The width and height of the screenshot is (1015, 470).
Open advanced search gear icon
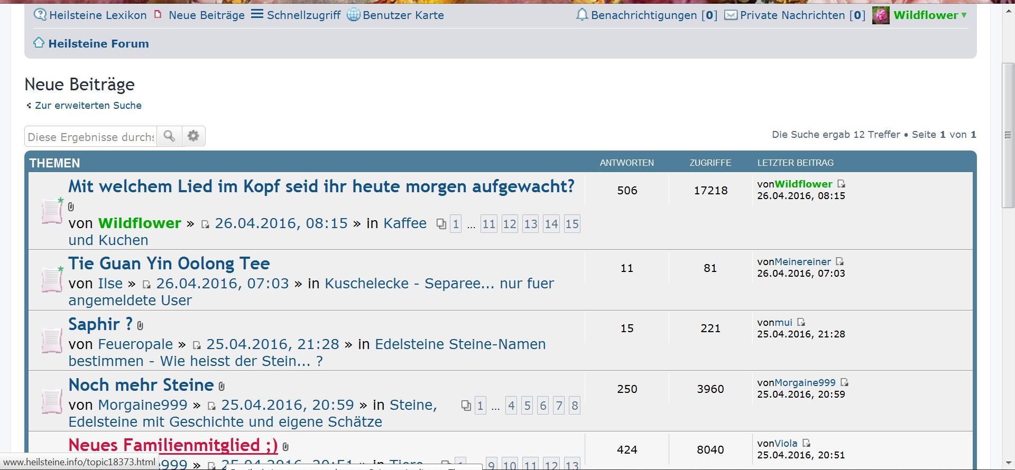pyautogui.click(x=193, y=136)
